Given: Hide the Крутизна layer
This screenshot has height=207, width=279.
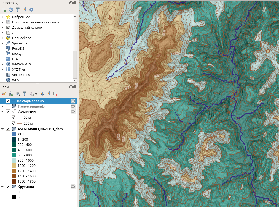Looking at the screenshot, I should tap(8, 187).
